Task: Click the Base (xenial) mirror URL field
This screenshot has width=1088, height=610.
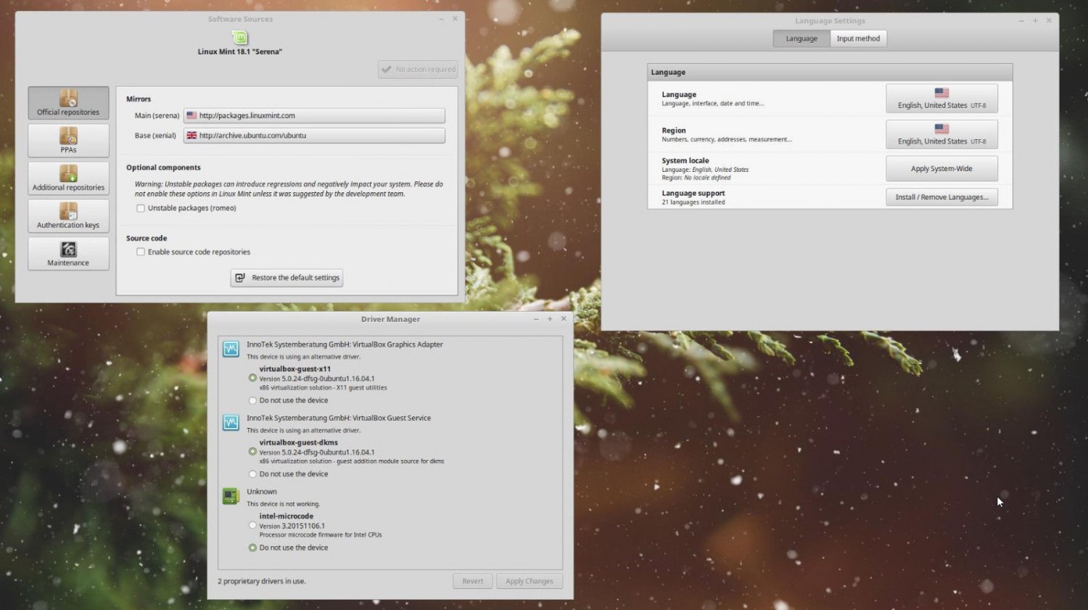Action: (x=314, y=135)
